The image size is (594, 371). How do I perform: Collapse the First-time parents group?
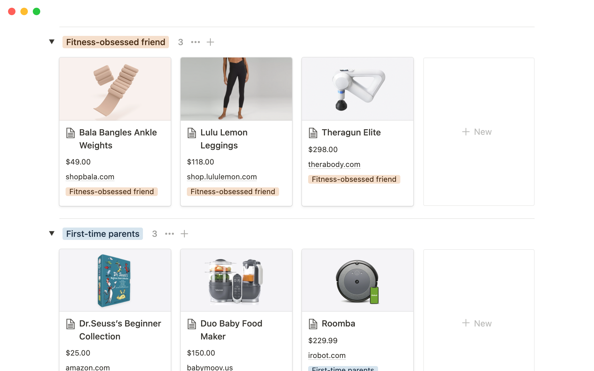(52, 234)
